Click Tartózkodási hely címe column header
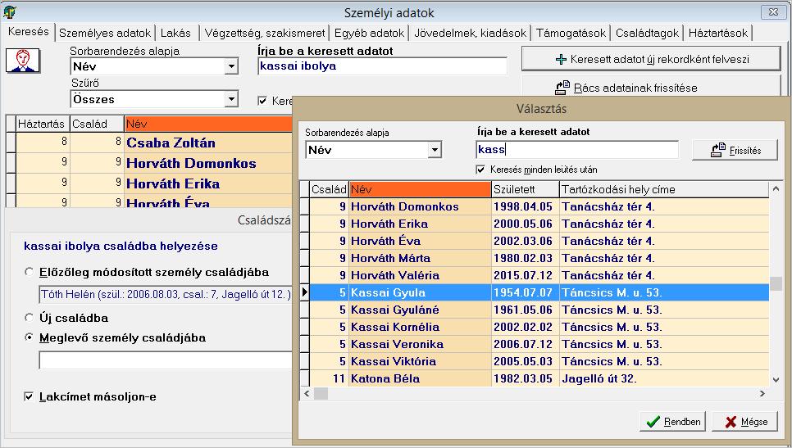This screenshot has height=448, width=792. pos(664,189)
